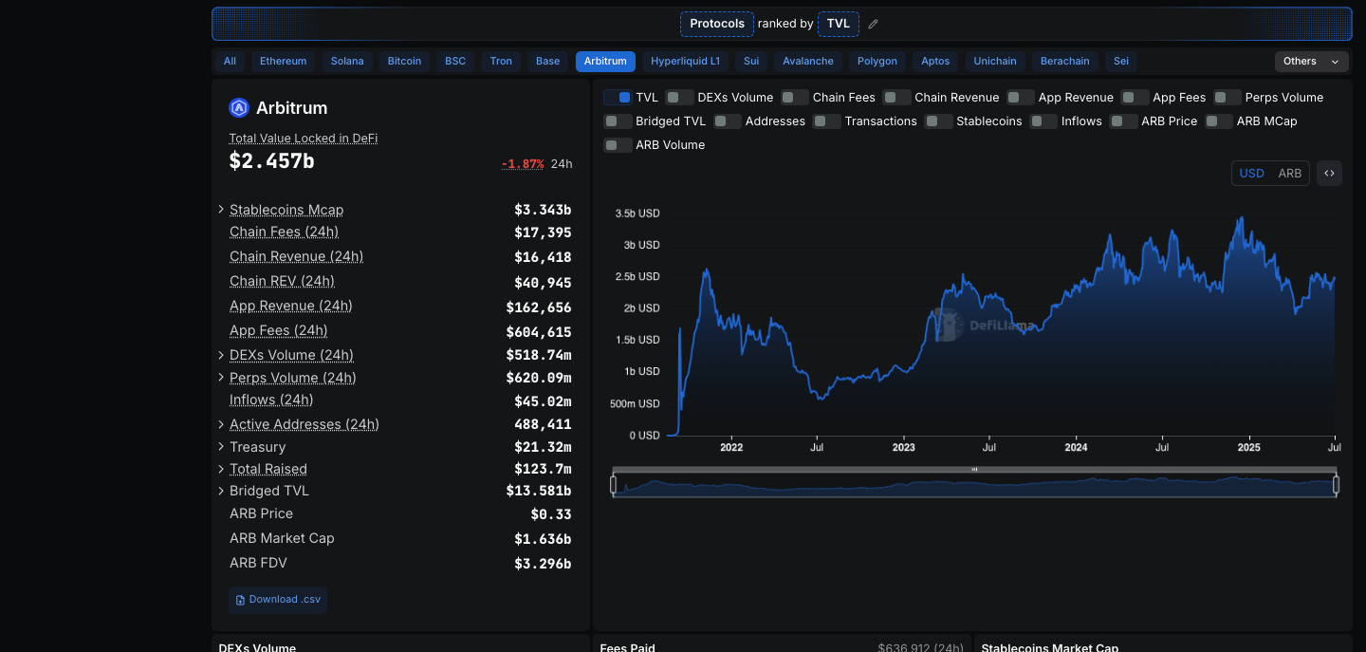Enable the ARB MCap toggle
1366x652 pixels.
1219,121
